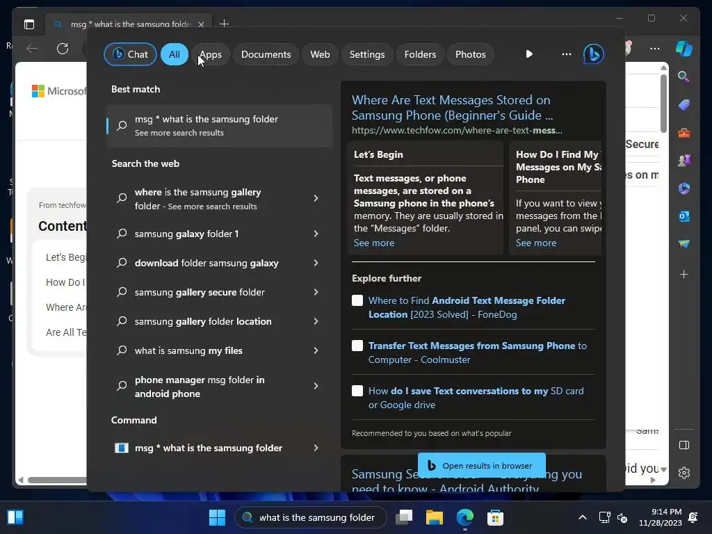
Task: Select the All filter tab
Action: tap(175, 54)
